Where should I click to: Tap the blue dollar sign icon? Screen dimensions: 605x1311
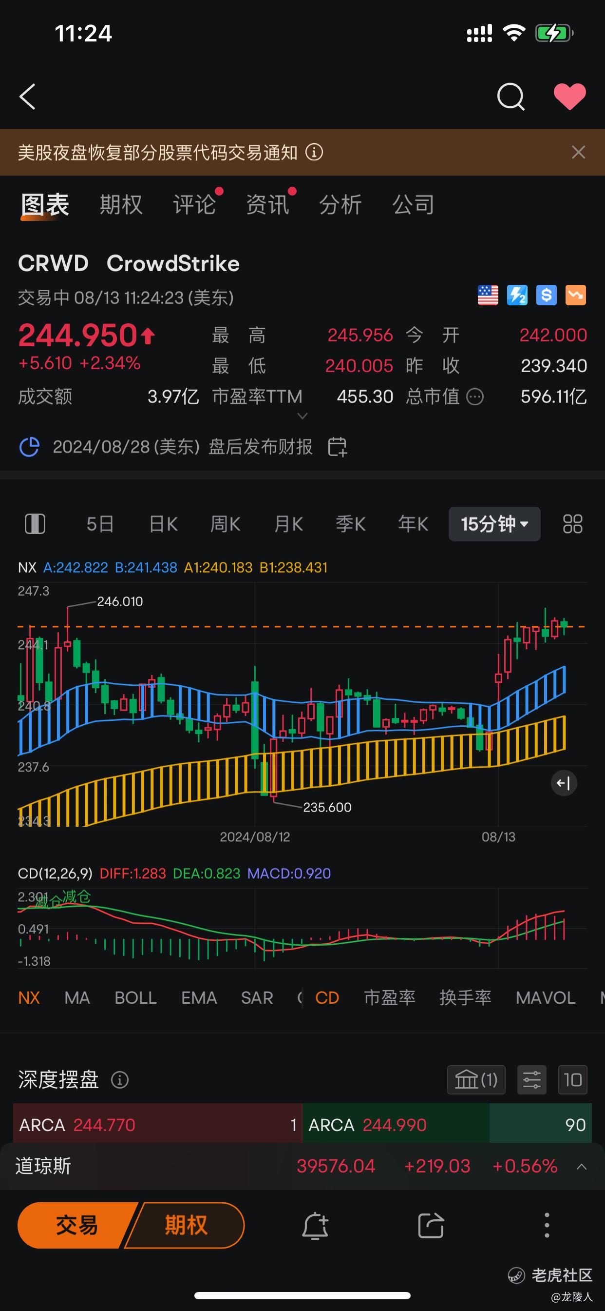point(547,295)
